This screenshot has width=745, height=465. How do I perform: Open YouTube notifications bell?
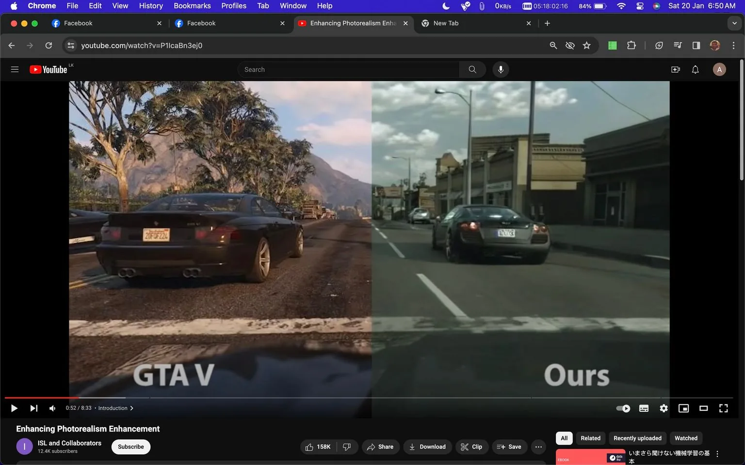(695, 69)
